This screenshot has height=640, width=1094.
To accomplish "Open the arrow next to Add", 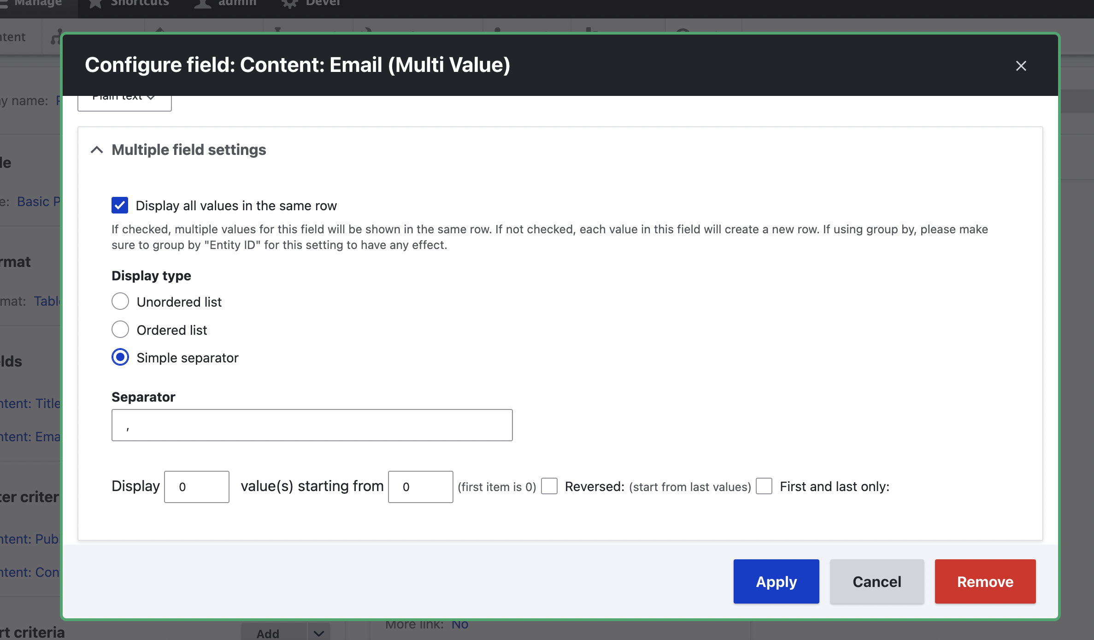I will coord(318,633).
